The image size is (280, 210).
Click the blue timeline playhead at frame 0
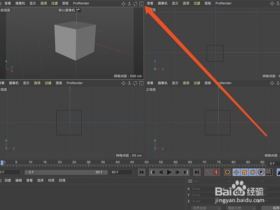pos(2,162)
